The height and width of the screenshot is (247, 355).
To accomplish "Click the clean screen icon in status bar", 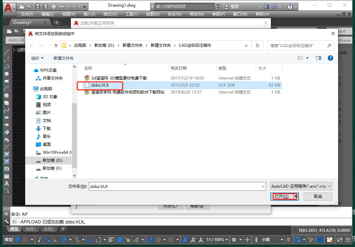I will tap(340, 239).
